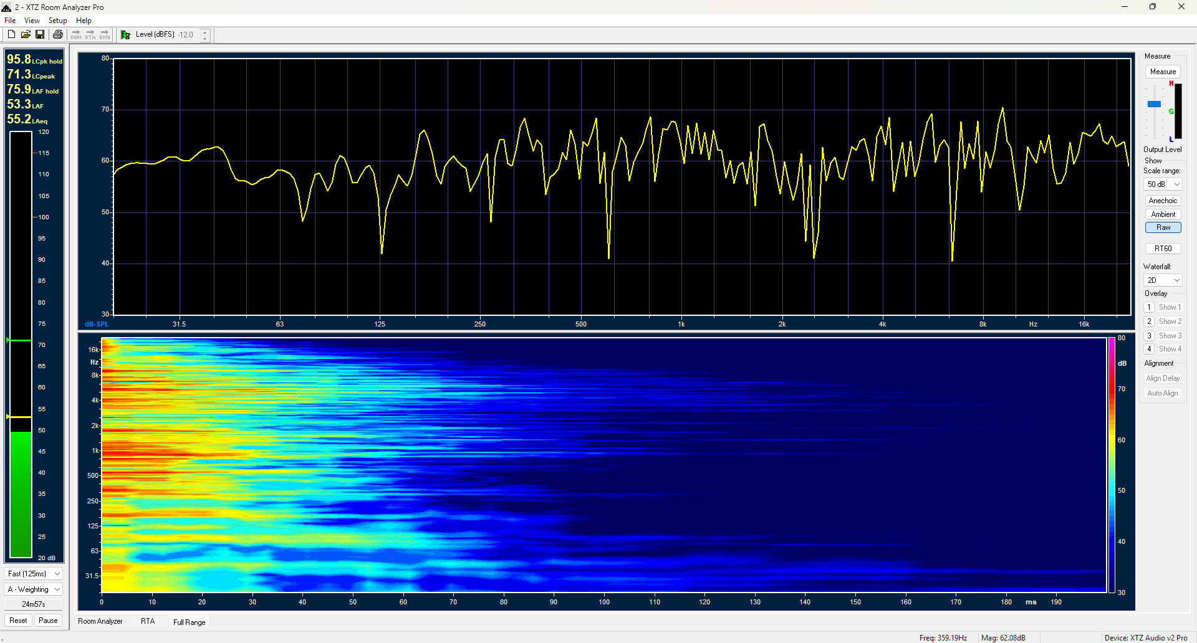Toggle overlay slot 1 button
This screenshot has height=643, width=1197.
[x=1149, y=307]
